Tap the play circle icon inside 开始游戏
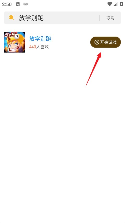The width and height of the screenshot is (125, 223). click(97, 42)
